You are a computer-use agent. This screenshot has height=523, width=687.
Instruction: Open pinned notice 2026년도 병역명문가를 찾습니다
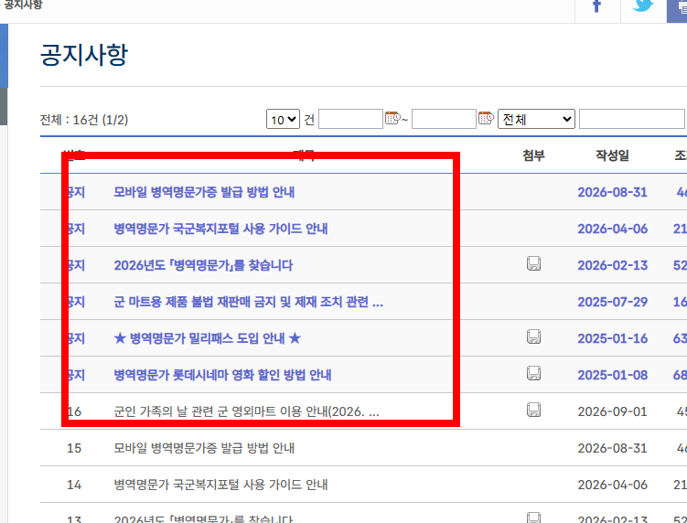pos(203,265)
